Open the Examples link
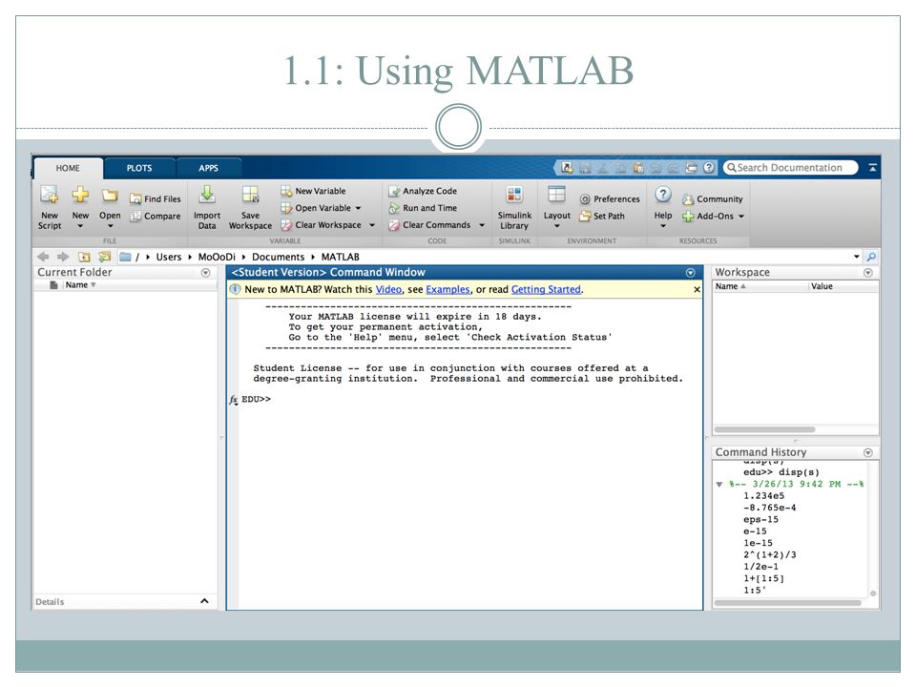The image size is (916, 687). pos(448,290)
